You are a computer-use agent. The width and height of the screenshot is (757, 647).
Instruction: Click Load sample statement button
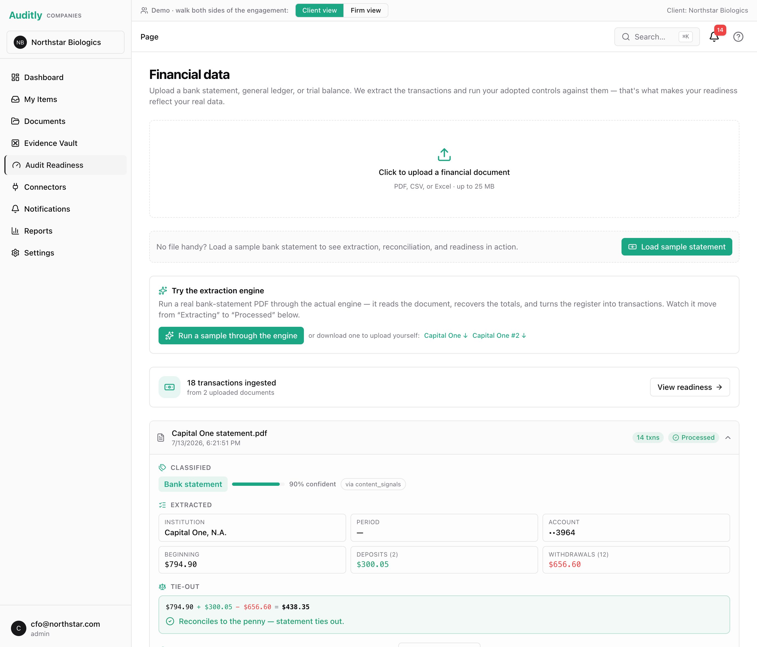[x=677, y=247]
